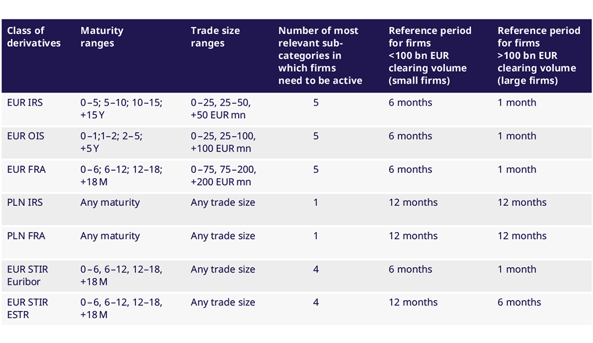Select the EUR STIR Euribor '1 month' cell

(517, 270)
